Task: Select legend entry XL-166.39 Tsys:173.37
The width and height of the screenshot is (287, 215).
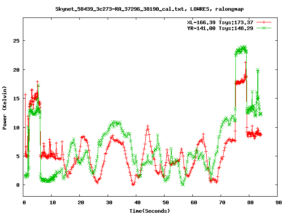Action: (x=220, y=22)
